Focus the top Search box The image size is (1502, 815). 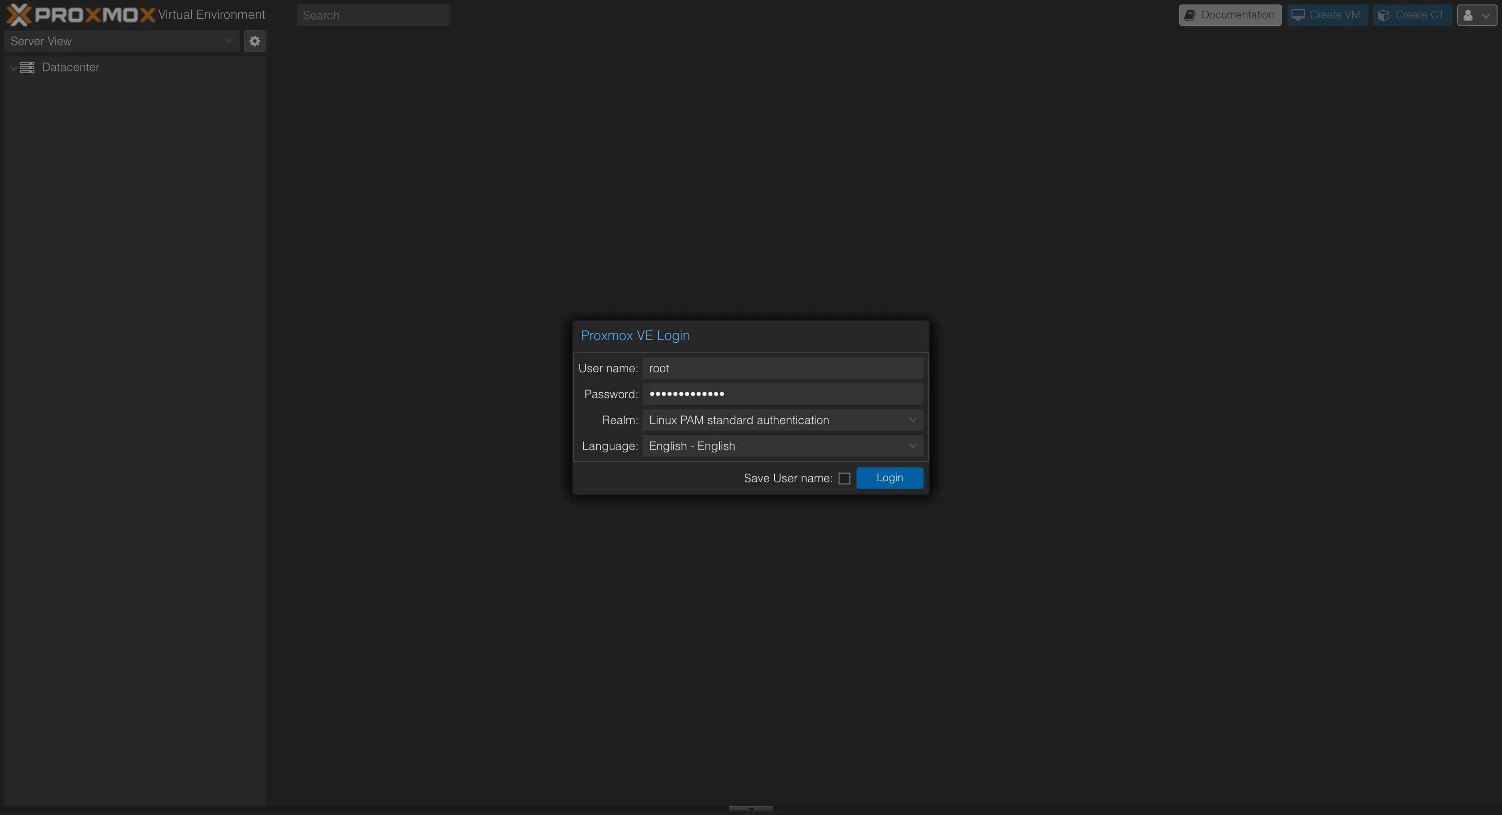(372, 16)
